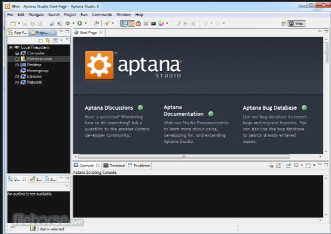Expand the Computer tree node
Screen dimensions: 331x234
pyautogui.click(x=17, y=53)
